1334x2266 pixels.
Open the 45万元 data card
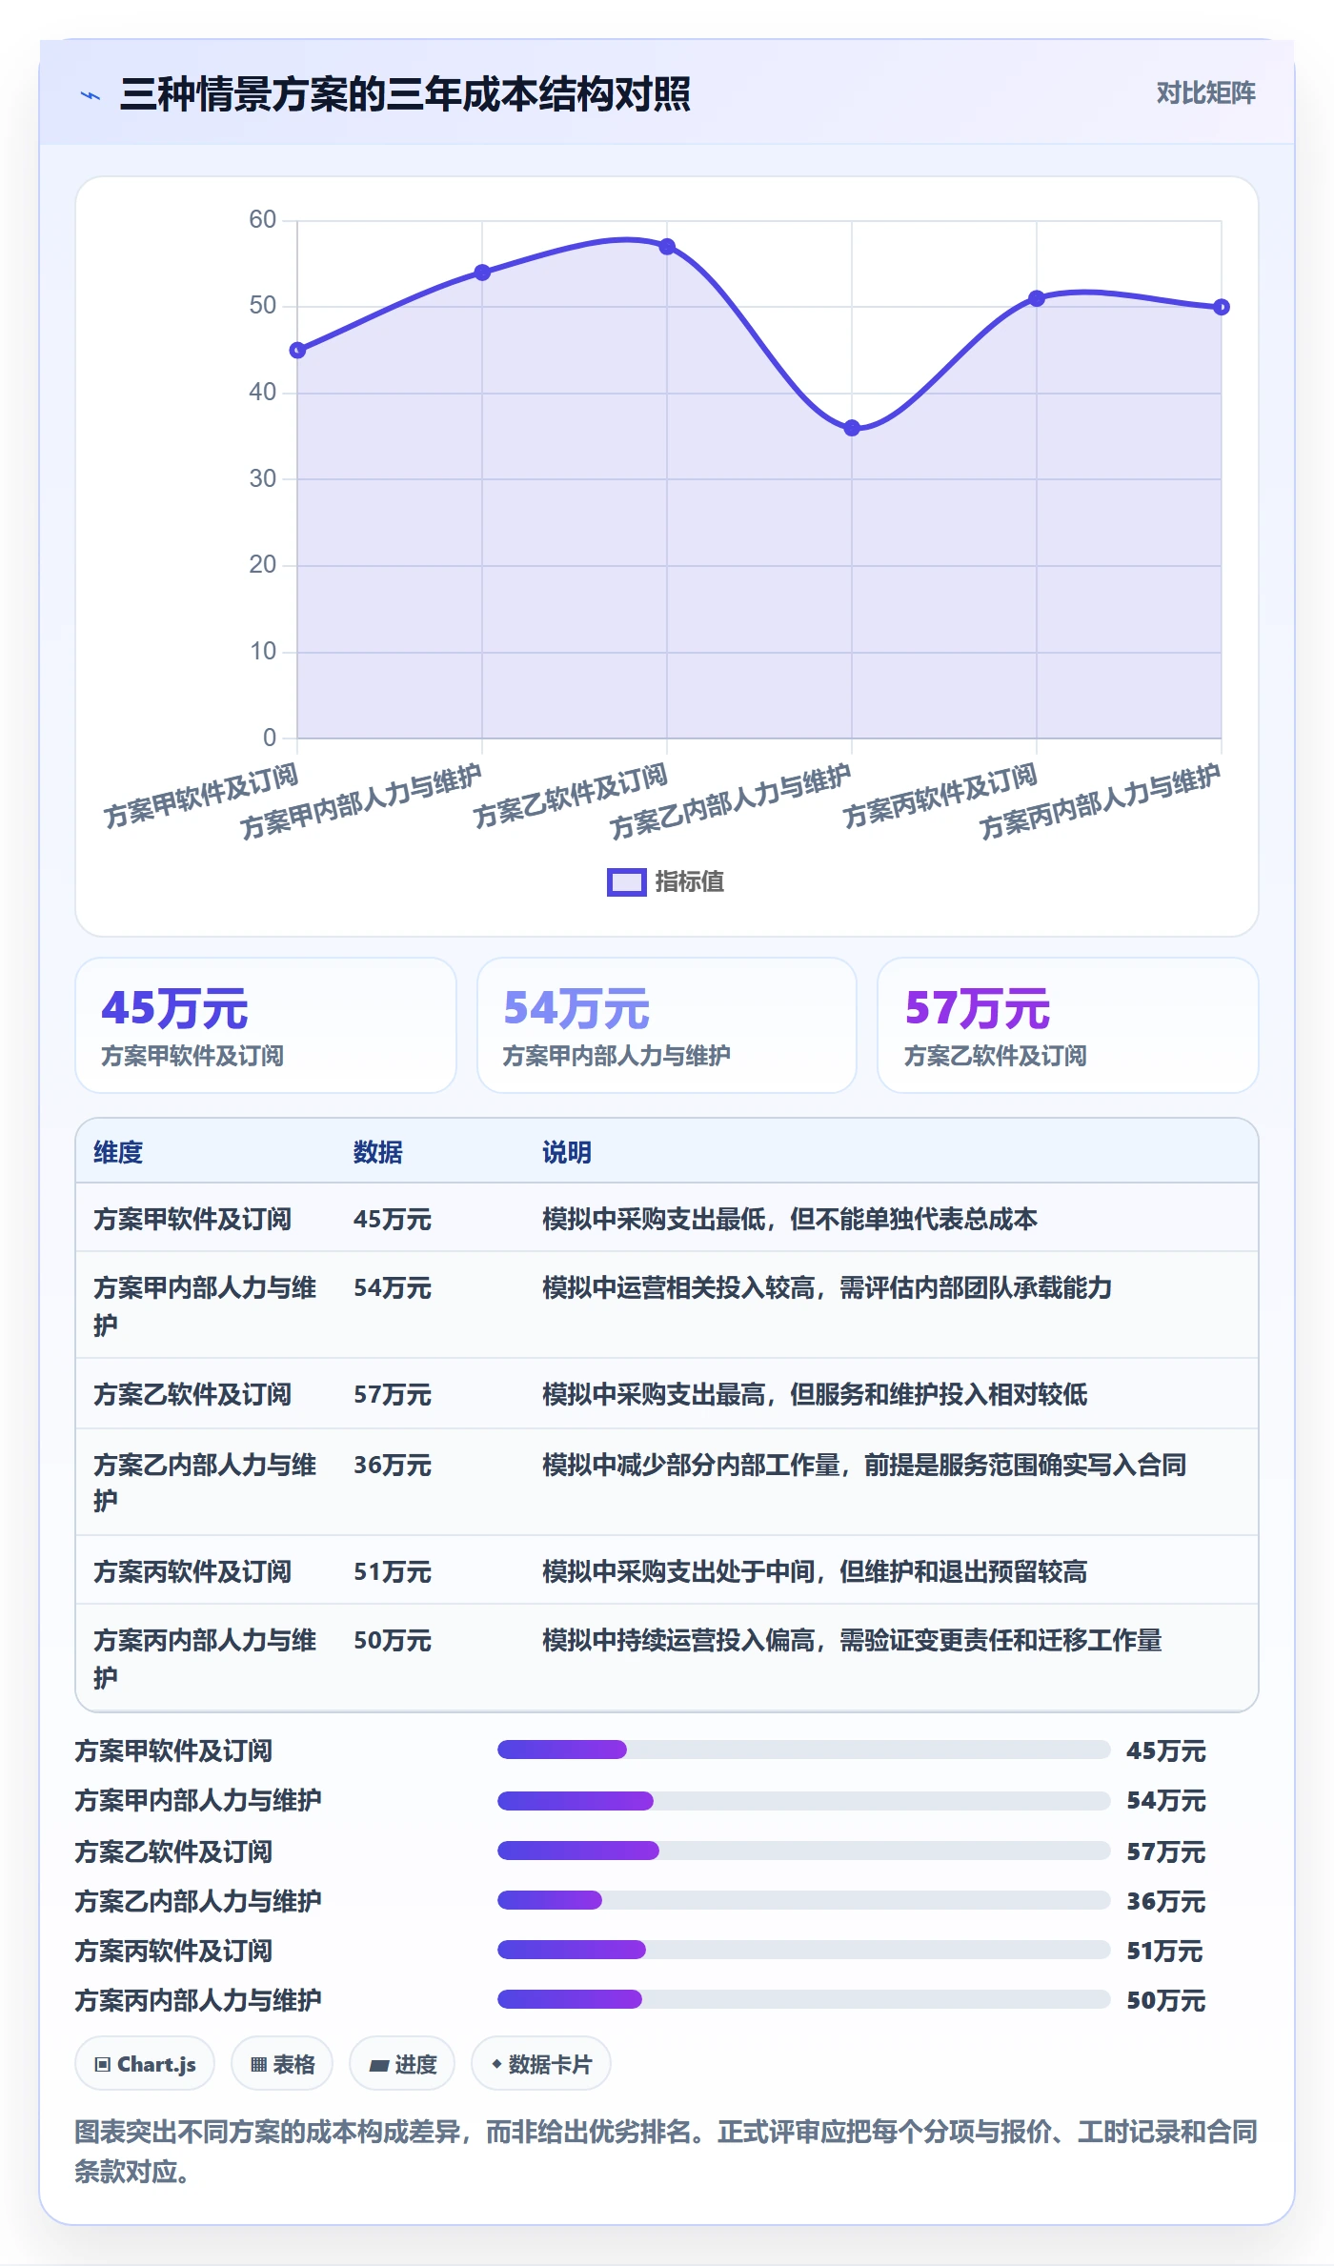pyautogui.click(x=266, y=1025)
